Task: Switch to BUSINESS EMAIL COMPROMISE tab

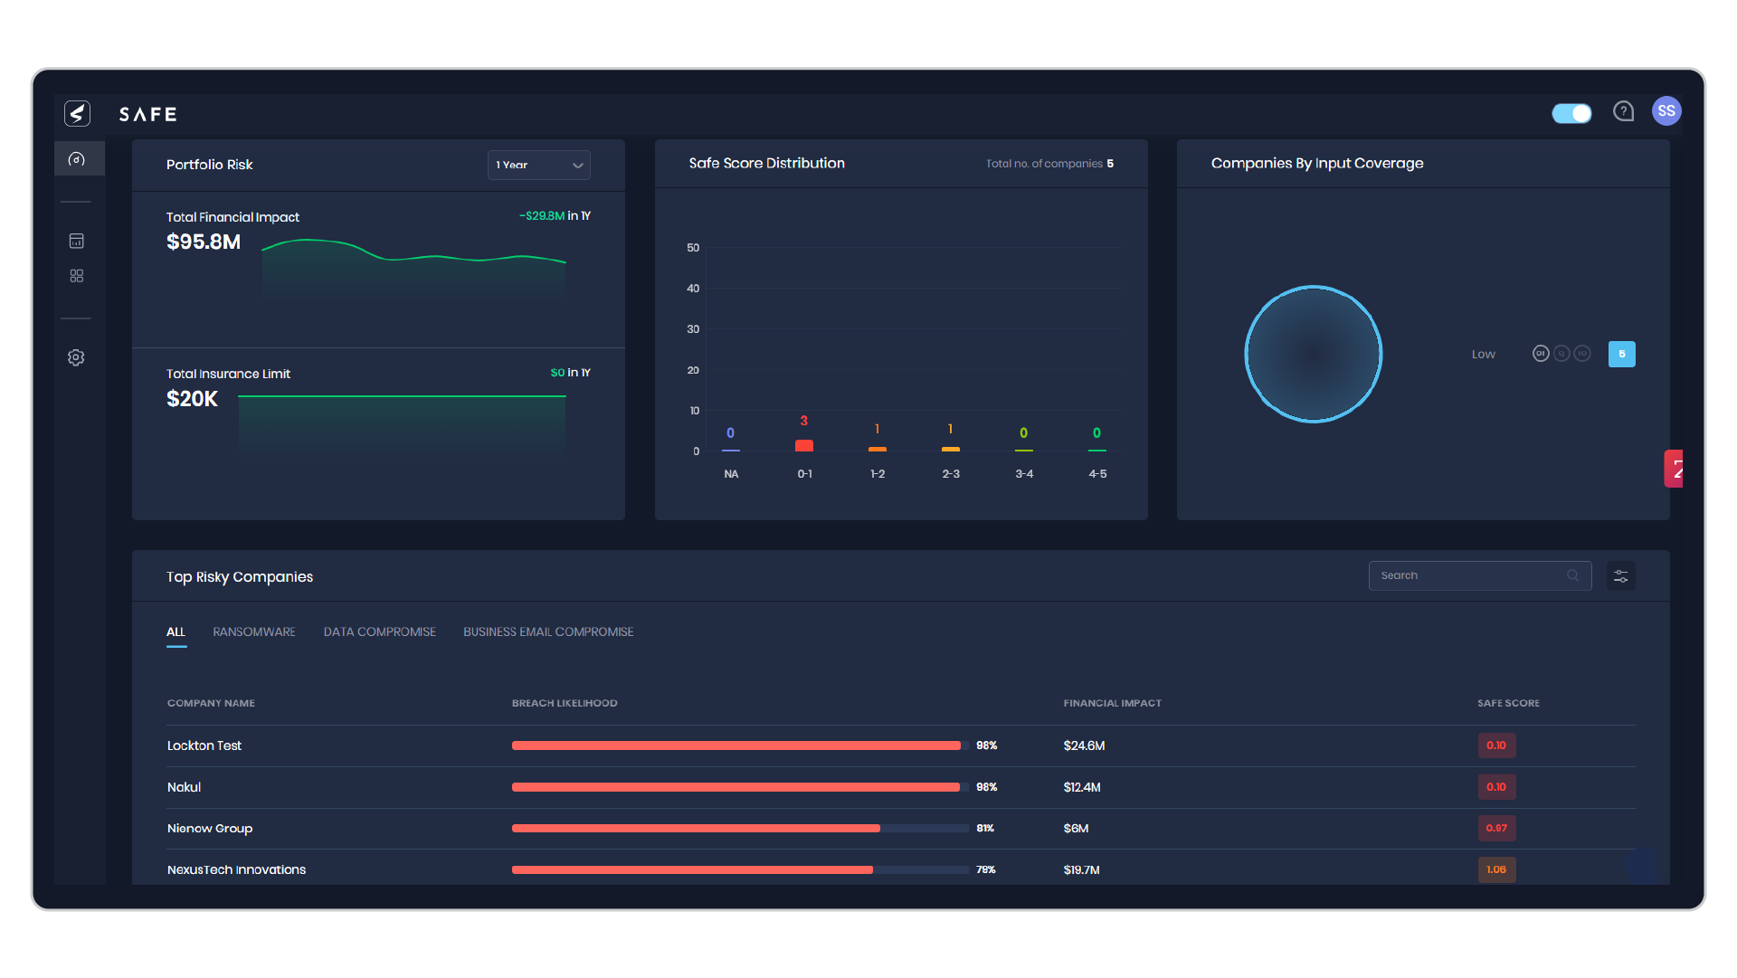Action: click(548, 631)
